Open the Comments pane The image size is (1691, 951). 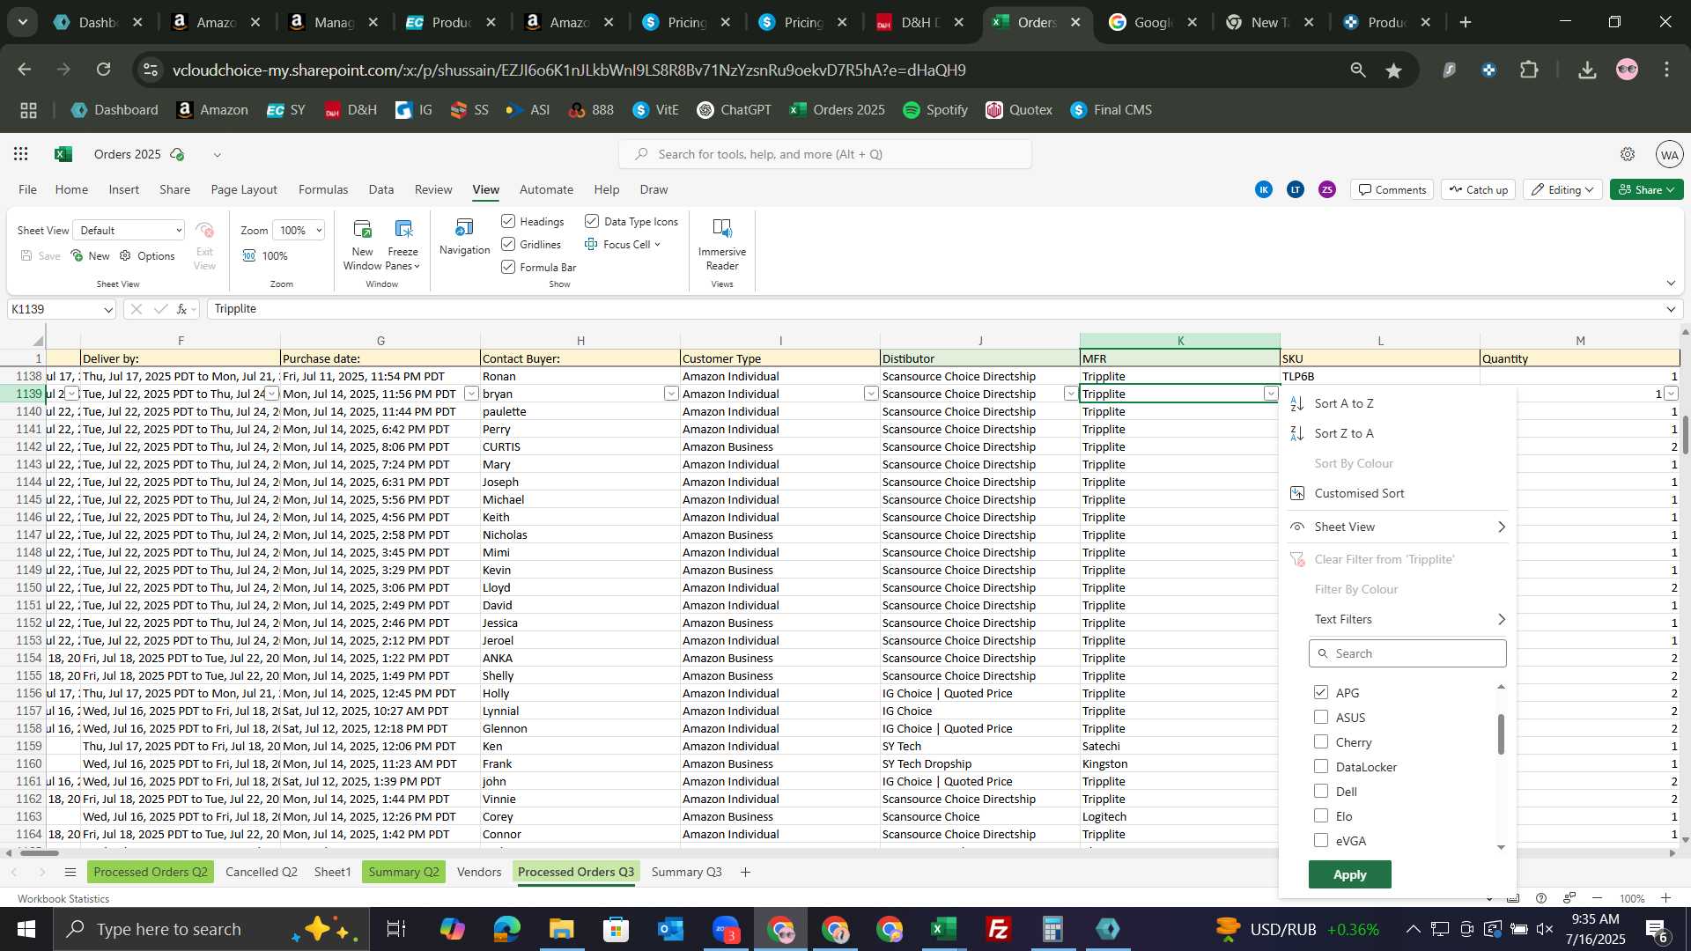[1392, 189]
